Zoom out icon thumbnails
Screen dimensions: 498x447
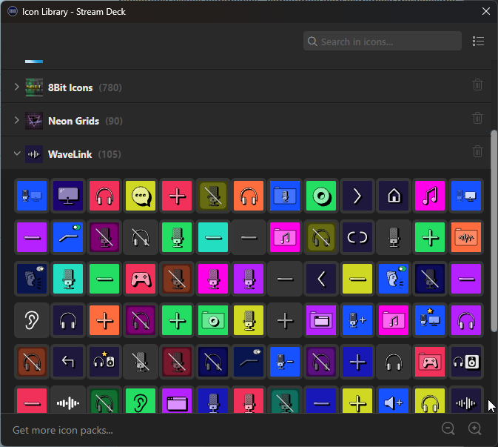pos(448,428)
